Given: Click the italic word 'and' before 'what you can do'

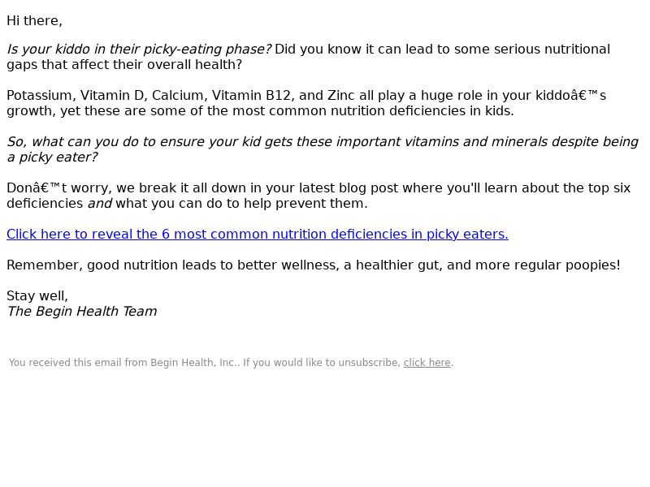Looking at the screenshot, I should coord(99,204).
